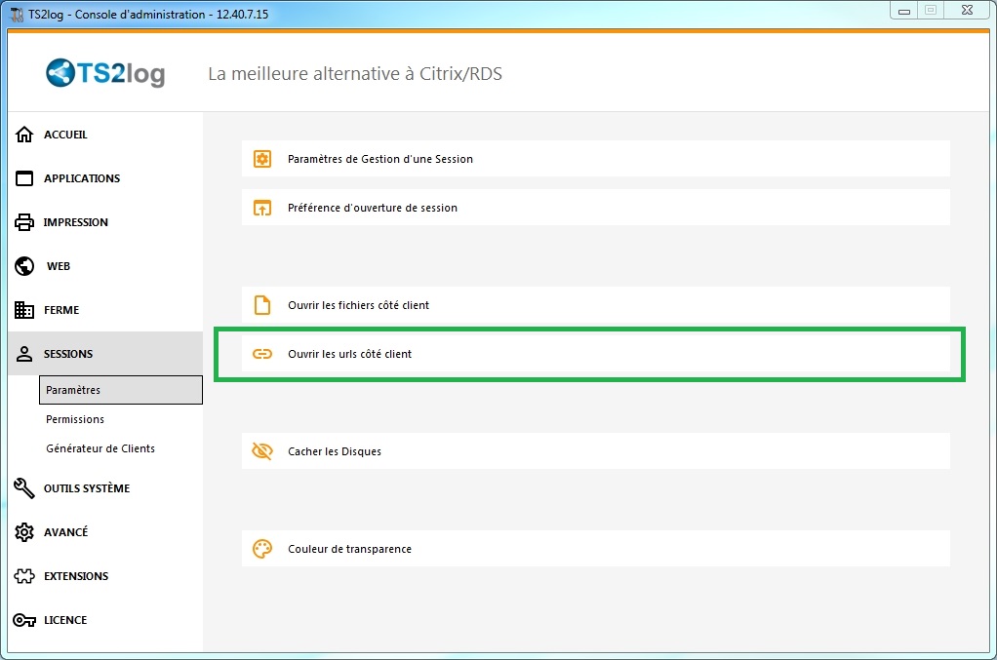Click the Web globe icon
The height and width of the screenshot is (660, 997).
[24, 266]
